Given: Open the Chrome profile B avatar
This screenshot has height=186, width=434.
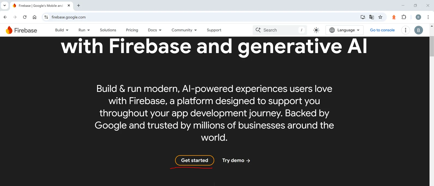Looking at the screenshot, I should (418, 17).
